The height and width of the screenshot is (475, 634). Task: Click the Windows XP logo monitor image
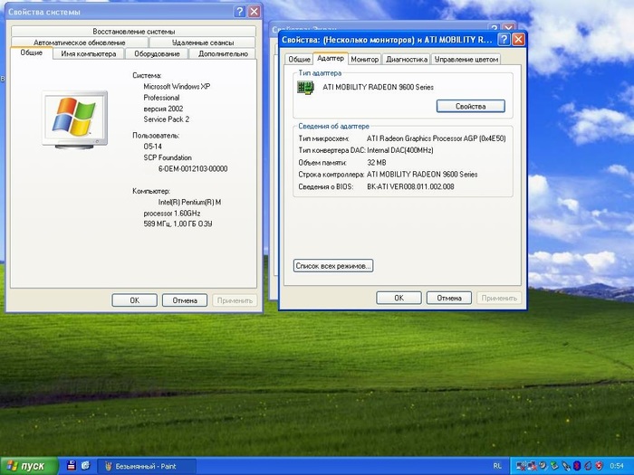(70, 119)
